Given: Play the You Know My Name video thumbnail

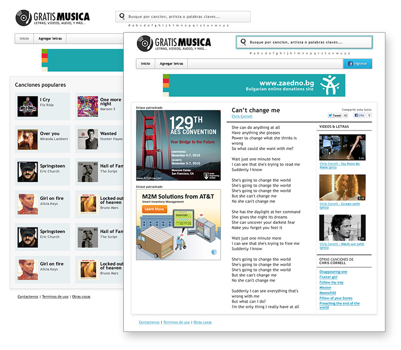Looking at the screenshot, I should point(342,147).
